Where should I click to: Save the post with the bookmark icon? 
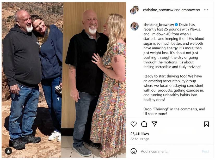click(x=206, y=124)
